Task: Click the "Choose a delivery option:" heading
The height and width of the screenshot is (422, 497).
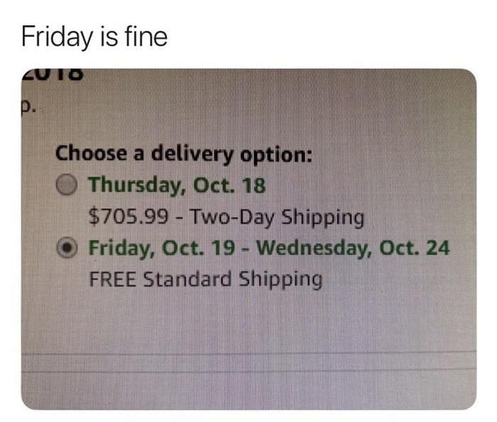Action: [183, 153]
